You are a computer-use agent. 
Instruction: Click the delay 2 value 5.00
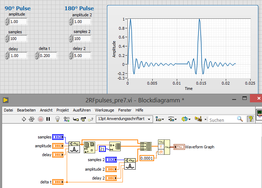[x=82, y=56]
